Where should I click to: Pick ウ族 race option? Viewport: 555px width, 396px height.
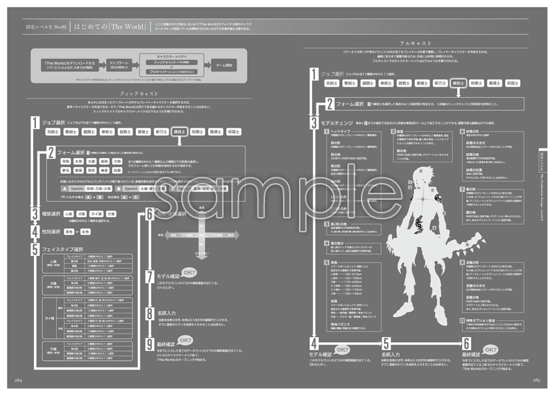point(111,214)
